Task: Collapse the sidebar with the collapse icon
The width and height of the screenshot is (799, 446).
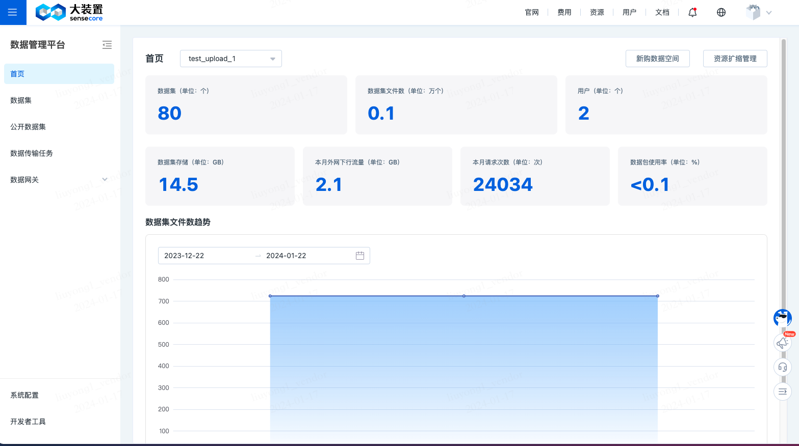Action: [x=107, y=45]
